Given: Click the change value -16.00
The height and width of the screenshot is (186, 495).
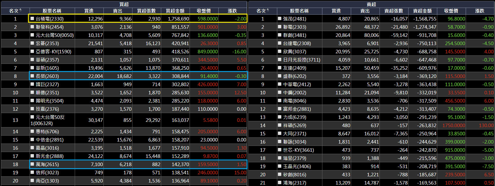Looking at the screenshot, I should [239, 52].
